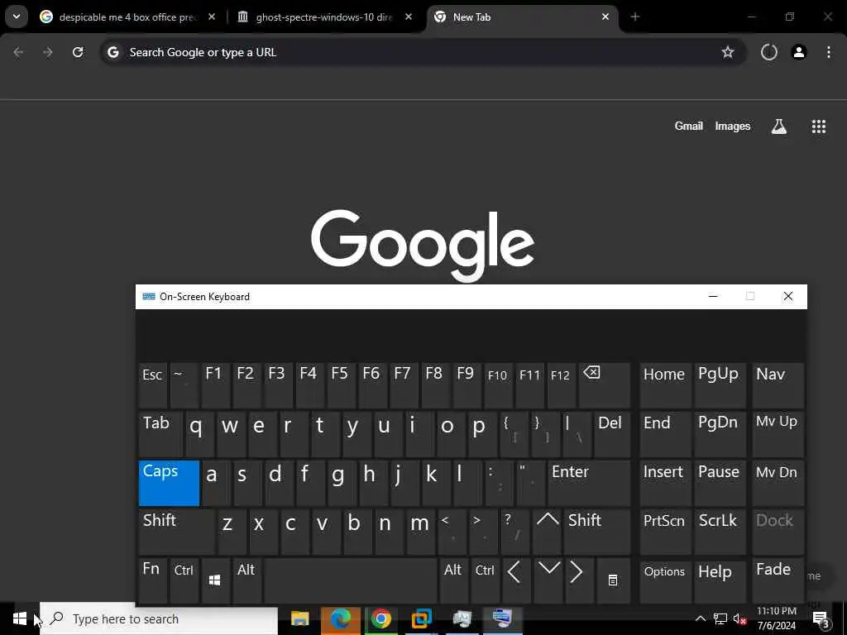
Task: Click the network tray icon
Action: click(x=720, y=618)
